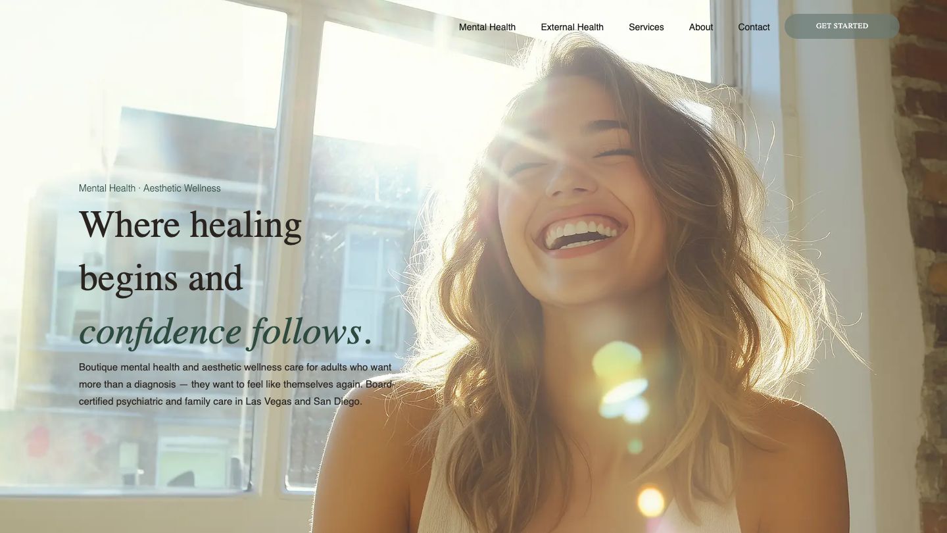Open the External Health nav item
This screenshot has height=533, width=947.
coord(572,27)
